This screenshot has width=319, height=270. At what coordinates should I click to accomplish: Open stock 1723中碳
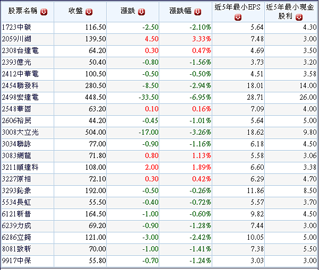pos(16,27)
